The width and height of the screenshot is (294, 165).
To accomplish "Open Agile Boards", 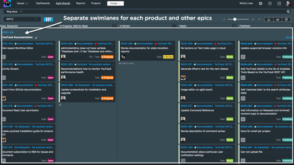I will [63, 3].
